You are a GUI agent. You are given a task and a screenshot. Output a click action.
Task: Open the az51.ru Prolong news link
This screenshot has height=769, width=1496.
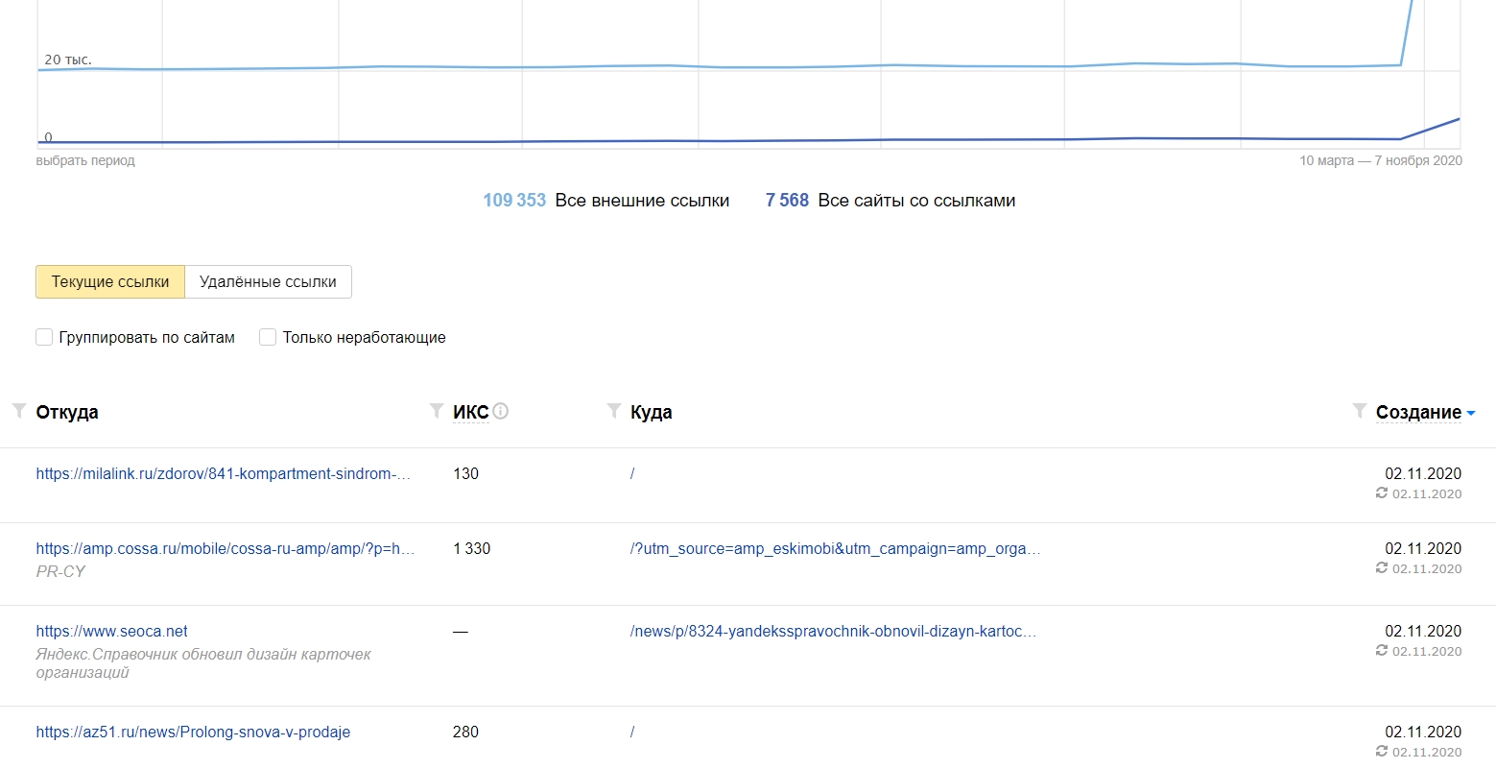click(193, 732)
